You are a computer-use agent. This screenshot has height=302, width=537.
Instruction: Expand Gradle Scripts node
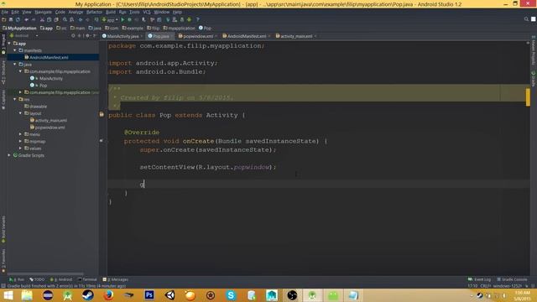(x=9, y=155)
